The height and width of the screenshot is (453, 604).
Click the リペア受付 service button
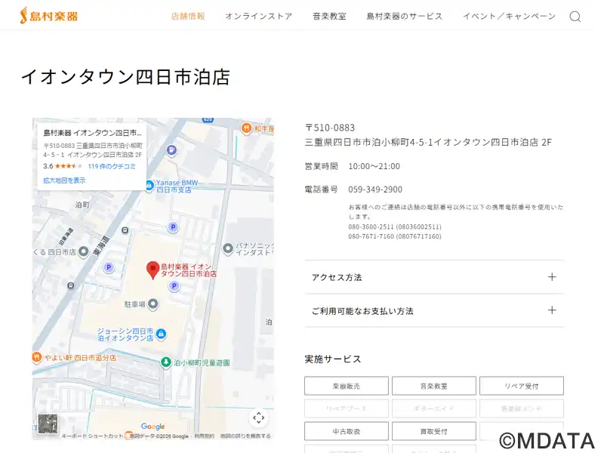pos(521,386)
